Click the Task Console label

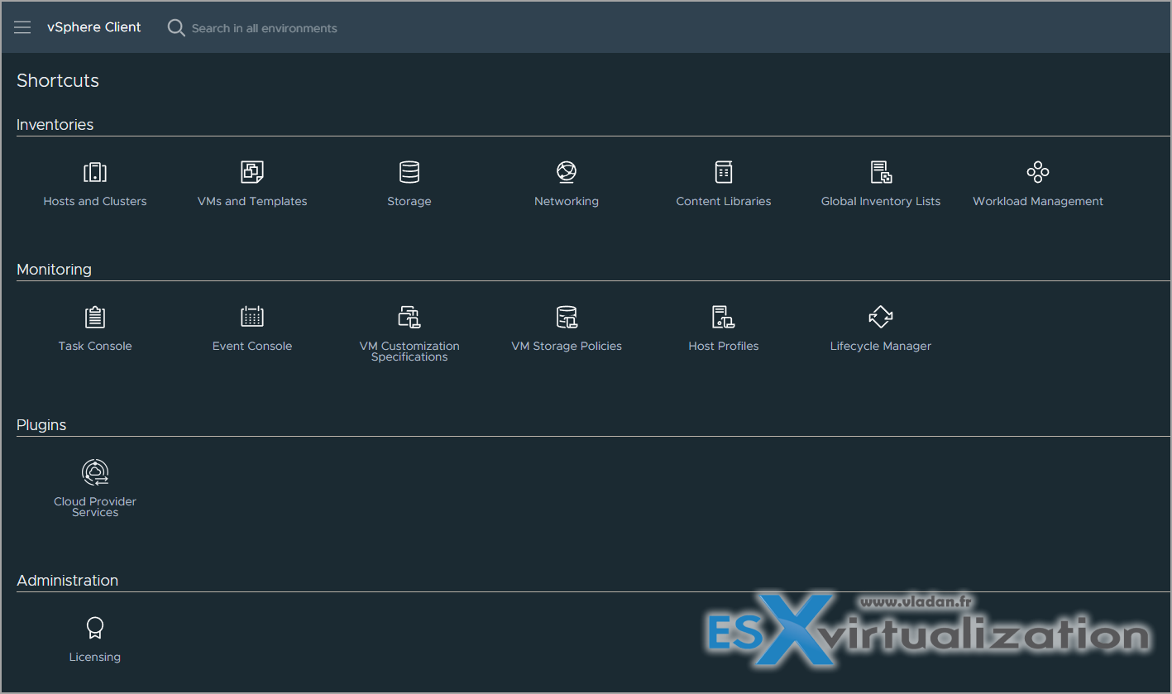click(x=95, y=346)
